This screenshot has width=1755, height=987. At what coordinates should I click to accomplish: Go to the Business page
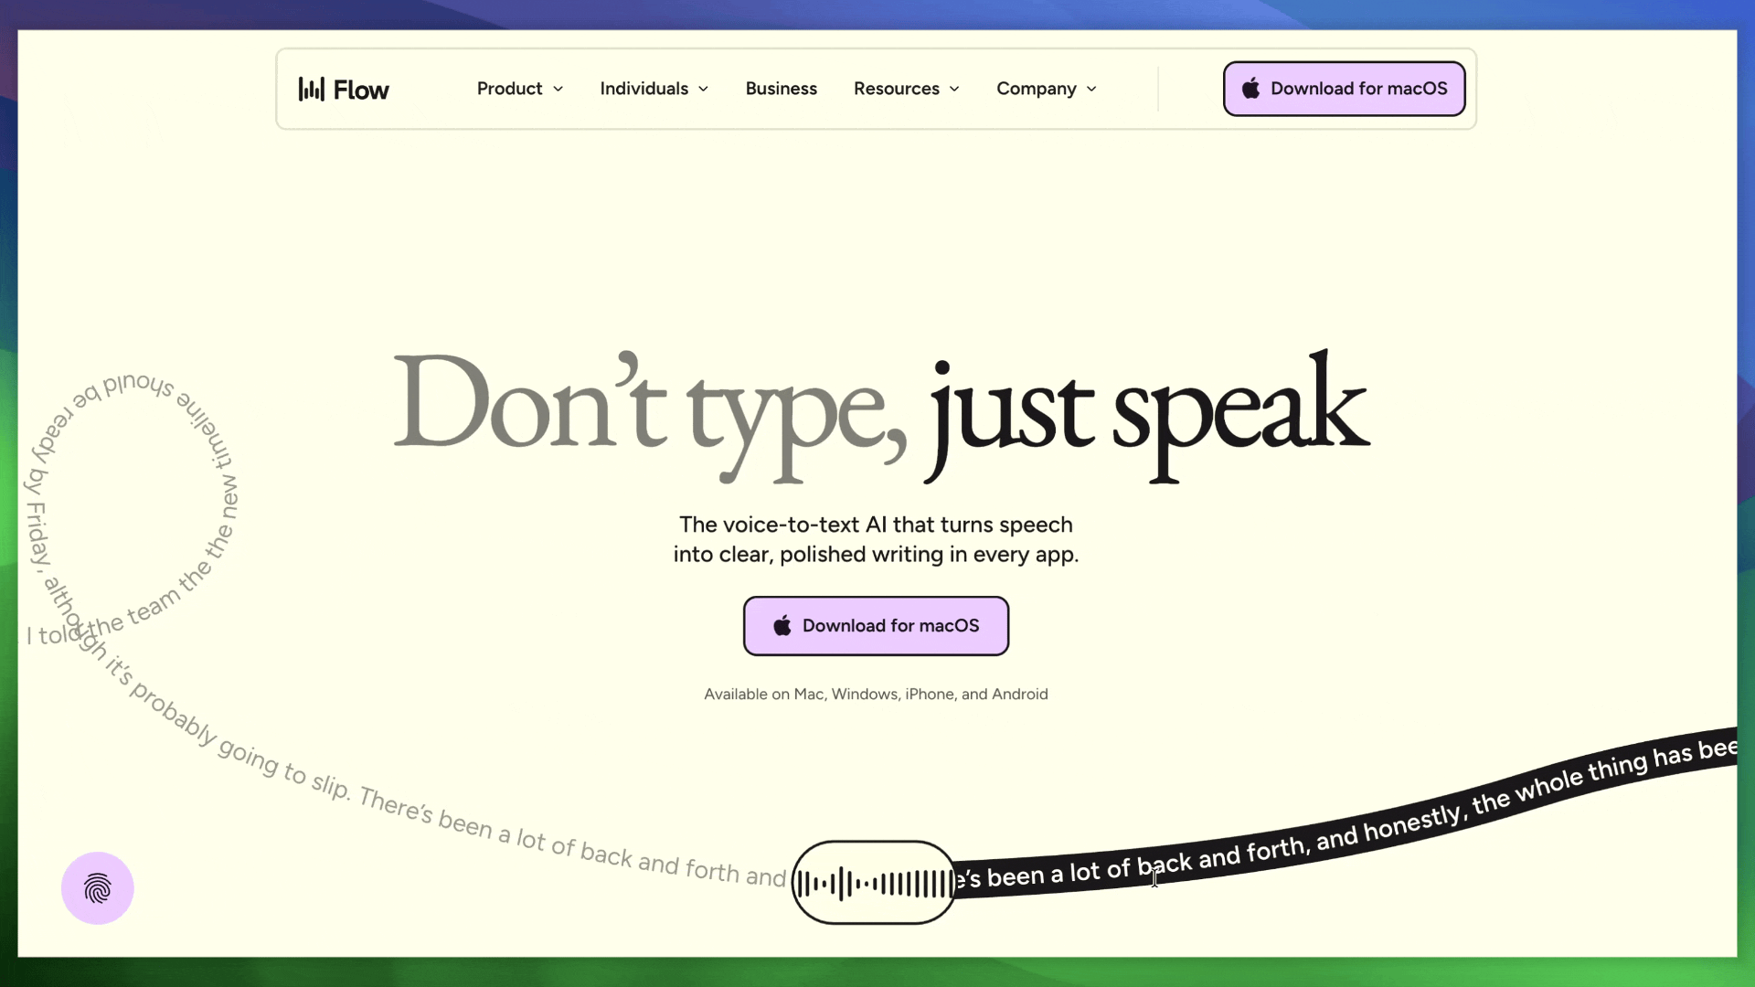(x=782, y=89)
